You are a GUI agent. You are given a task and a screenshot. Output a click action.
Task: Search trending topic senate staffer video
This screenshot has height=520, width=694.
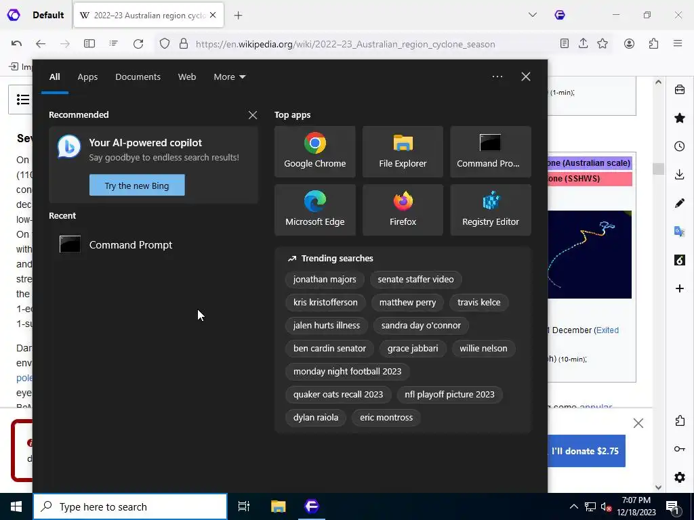coord(415,280)
